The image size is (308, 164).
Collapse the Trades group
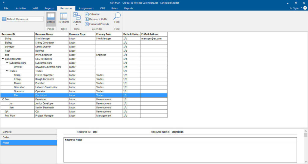click(8, 71)
